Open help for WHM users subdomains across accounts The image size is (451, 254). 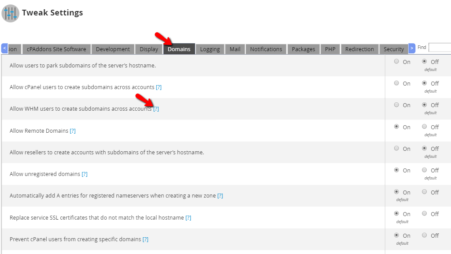[156, 109]
